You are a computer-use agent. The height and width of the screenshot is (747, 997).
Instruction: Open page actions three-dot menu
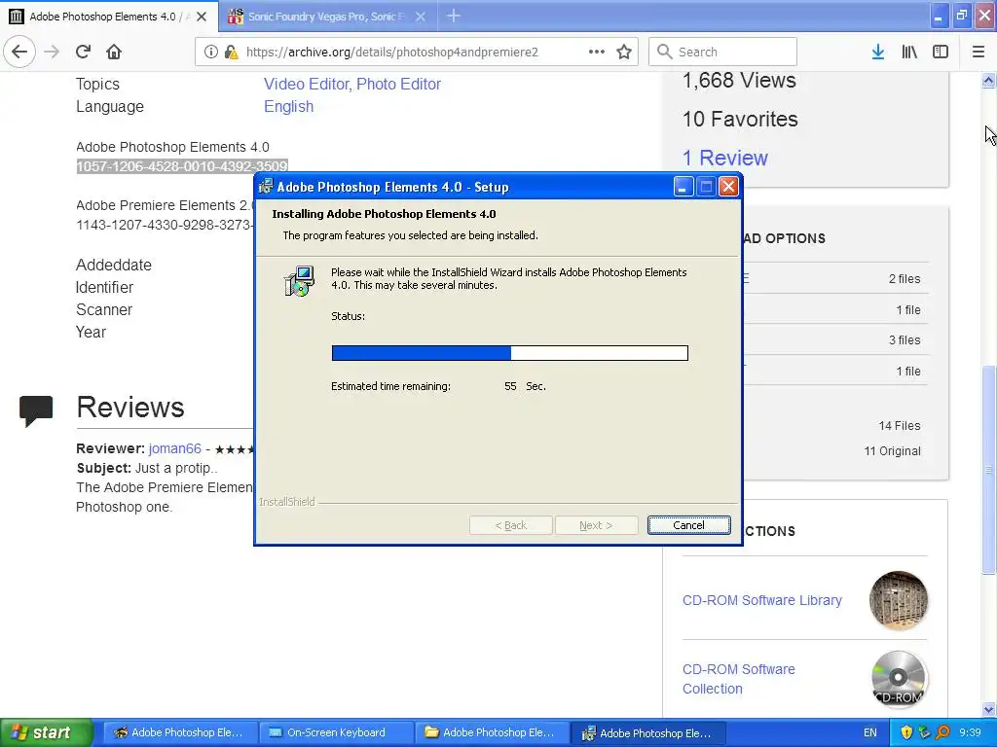tap(597, 53)
